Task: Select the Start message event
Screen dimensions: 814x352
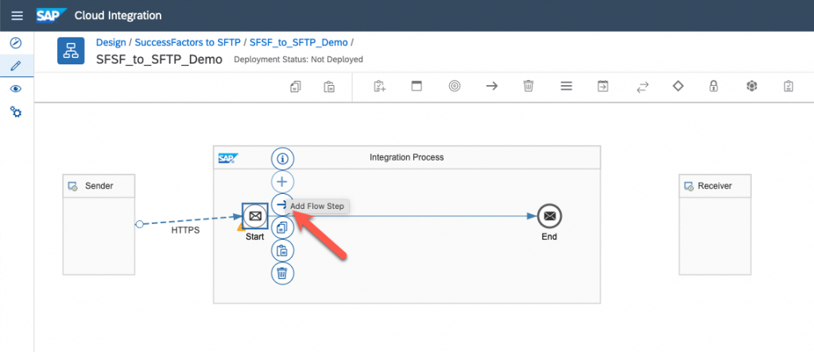Action: click(x=255, y=216)
